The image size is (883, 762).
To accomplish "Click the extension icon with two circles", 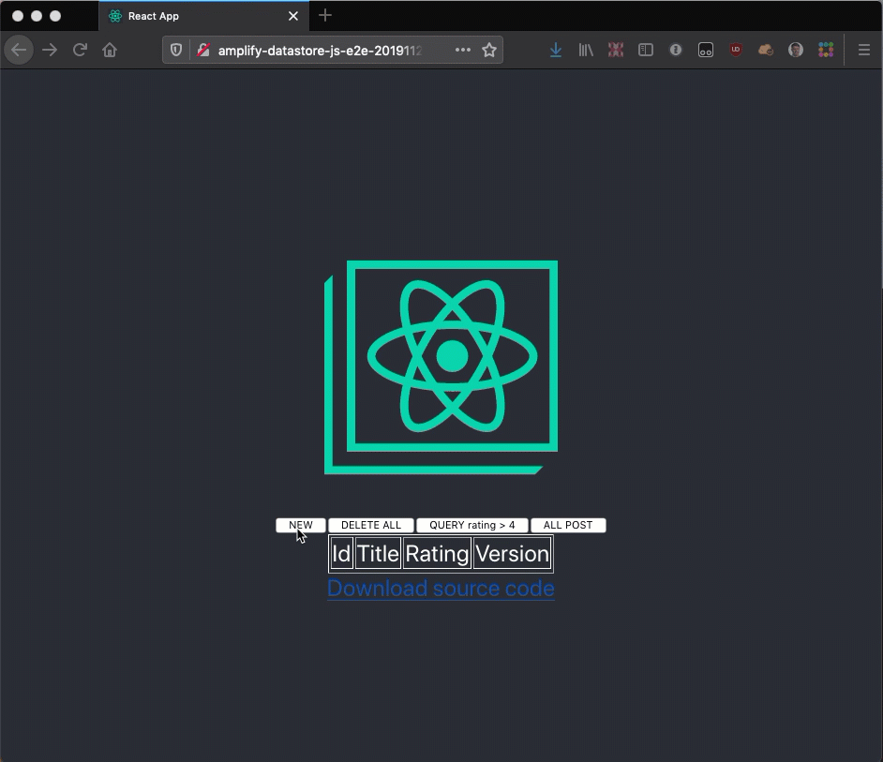I will tap(706, 50).
